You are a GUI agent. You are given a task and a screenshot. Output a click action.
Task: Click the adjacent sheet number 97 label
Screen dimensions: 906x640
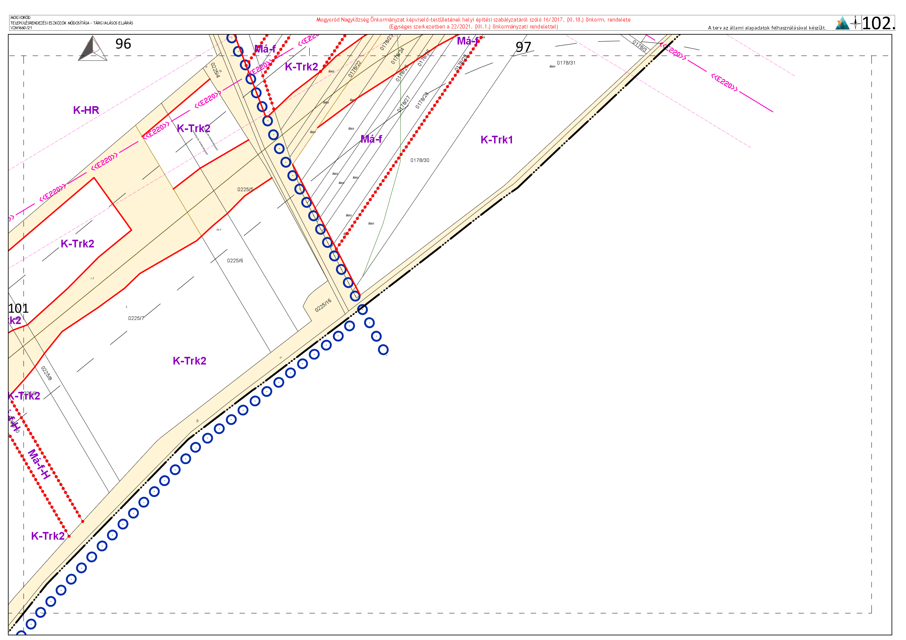coord(523,47)
